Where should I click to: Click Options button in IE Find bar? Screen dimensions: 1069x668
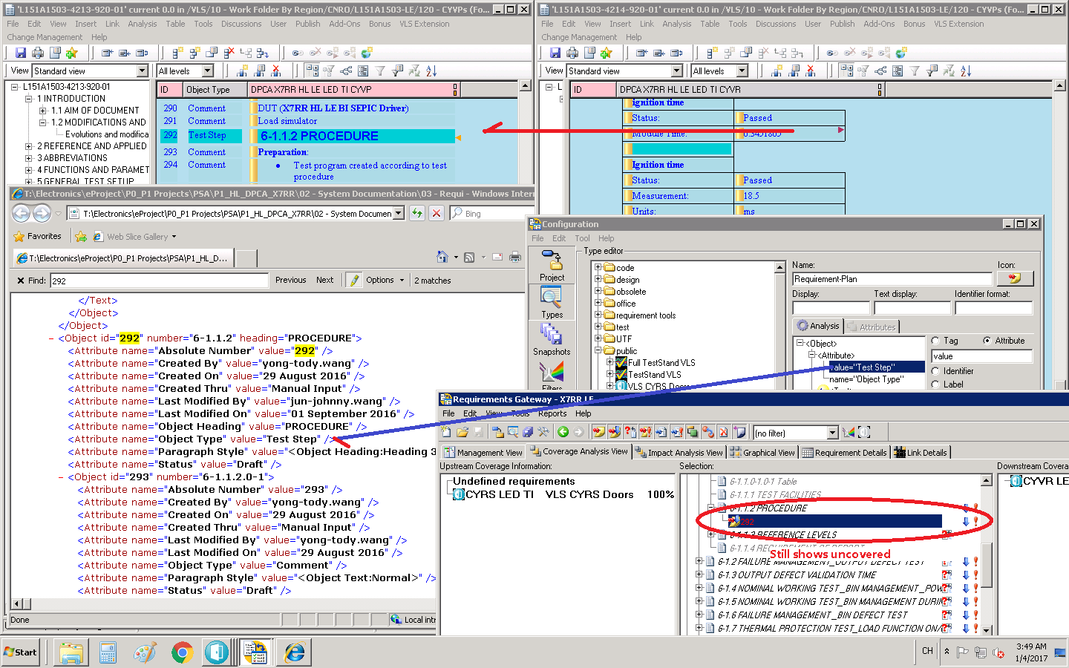click(385, 280)
